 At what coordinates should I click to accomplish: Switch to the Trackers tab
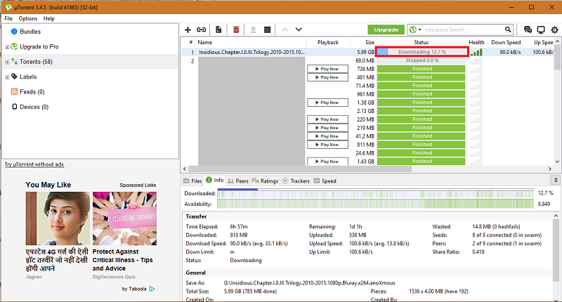coord(296,181)
